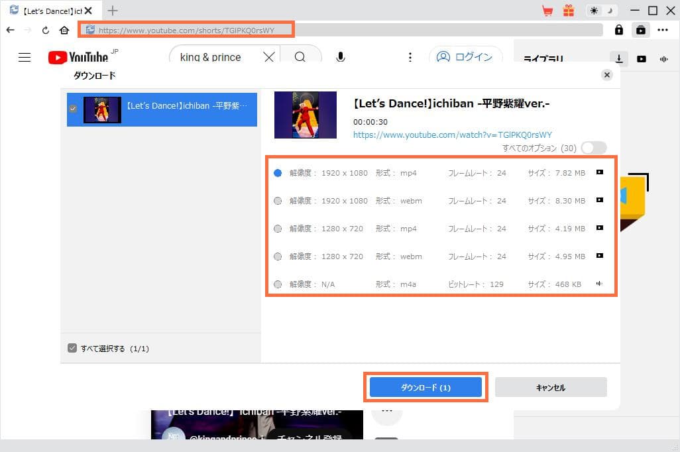Open the YouTube hamburger menu
Image resolution: width=680 pixels, height=452 pixels.
coord(25,57)
